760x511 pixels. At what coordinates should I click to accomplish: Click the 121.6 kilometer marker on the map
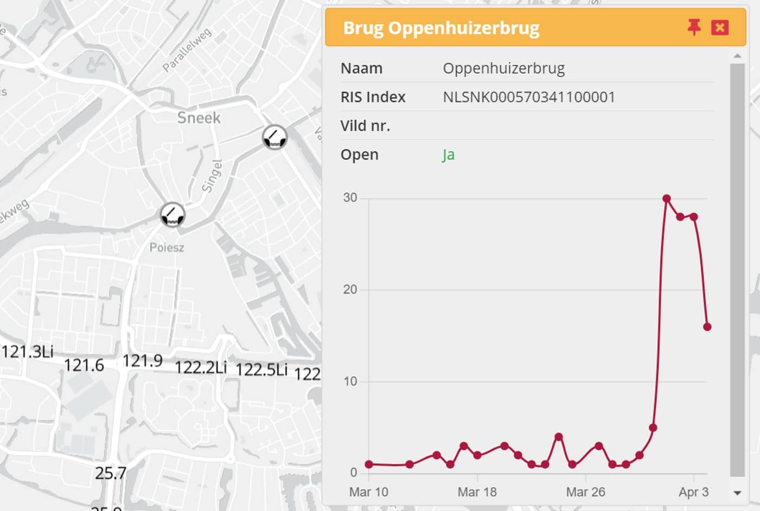click(x=84, y=365)
